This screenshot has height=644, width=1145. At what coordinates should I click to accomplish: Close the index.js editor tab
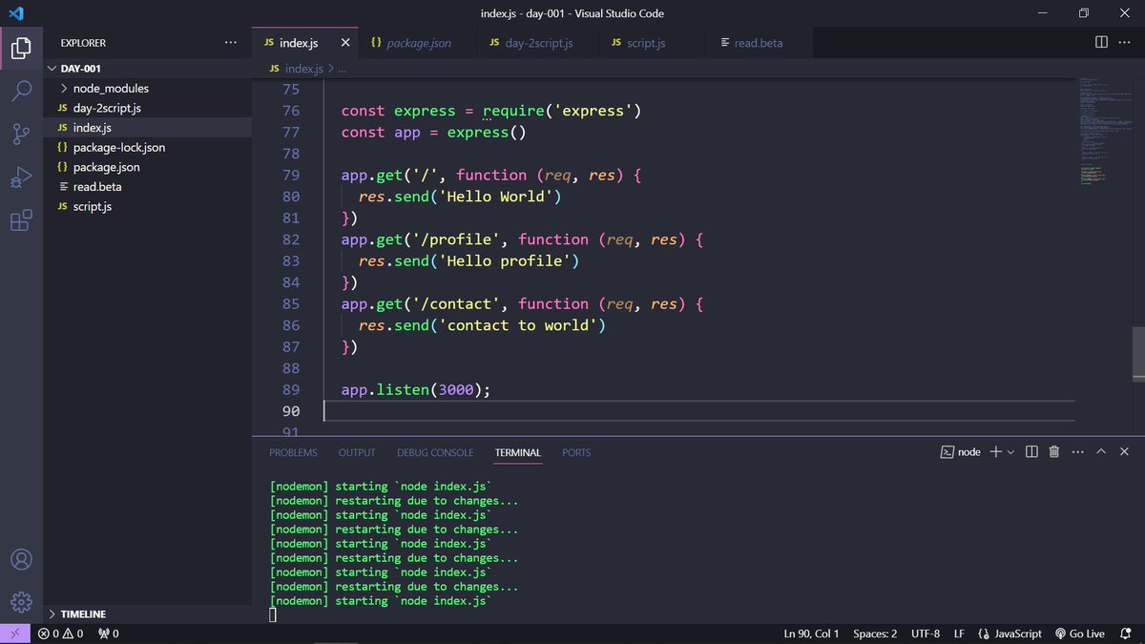[345, 43]
